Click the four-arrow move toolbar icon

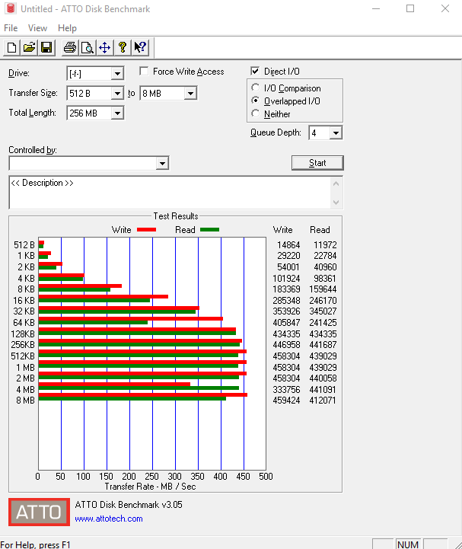104,47
